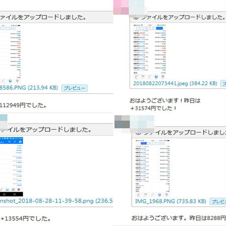Click the gray pixelated user avatar
The image size is (226, 226).
[122, 122]
